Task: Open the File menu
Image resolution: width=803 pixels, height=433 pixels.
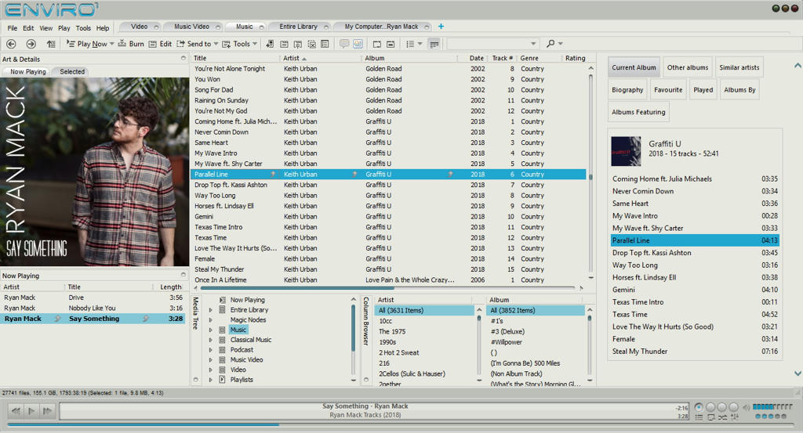Action: [x=13, y=28]
